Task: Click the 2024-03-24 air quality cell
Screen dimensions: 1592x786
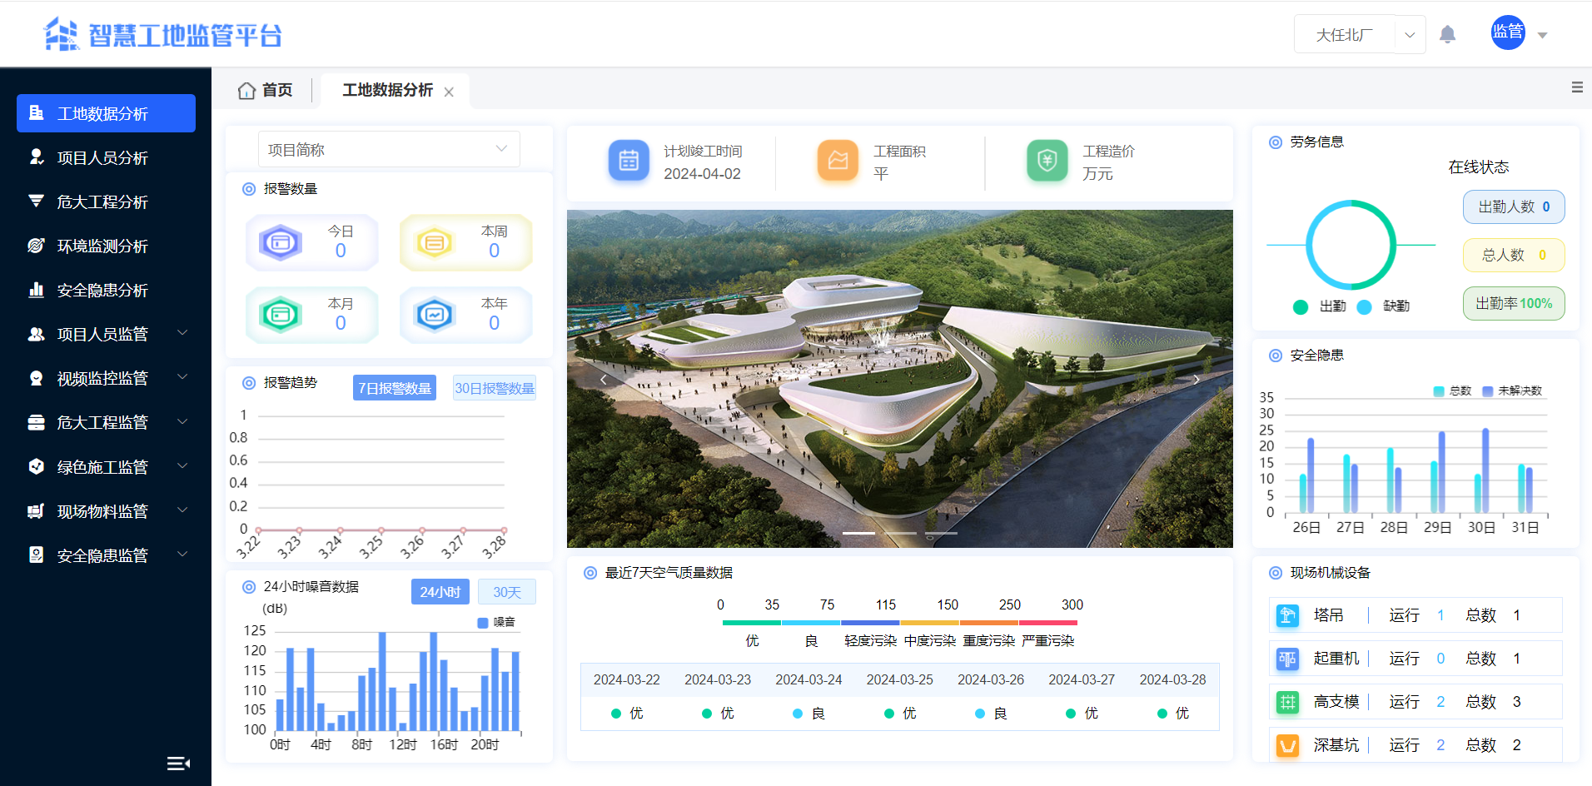Action: [x=808, y=714]
